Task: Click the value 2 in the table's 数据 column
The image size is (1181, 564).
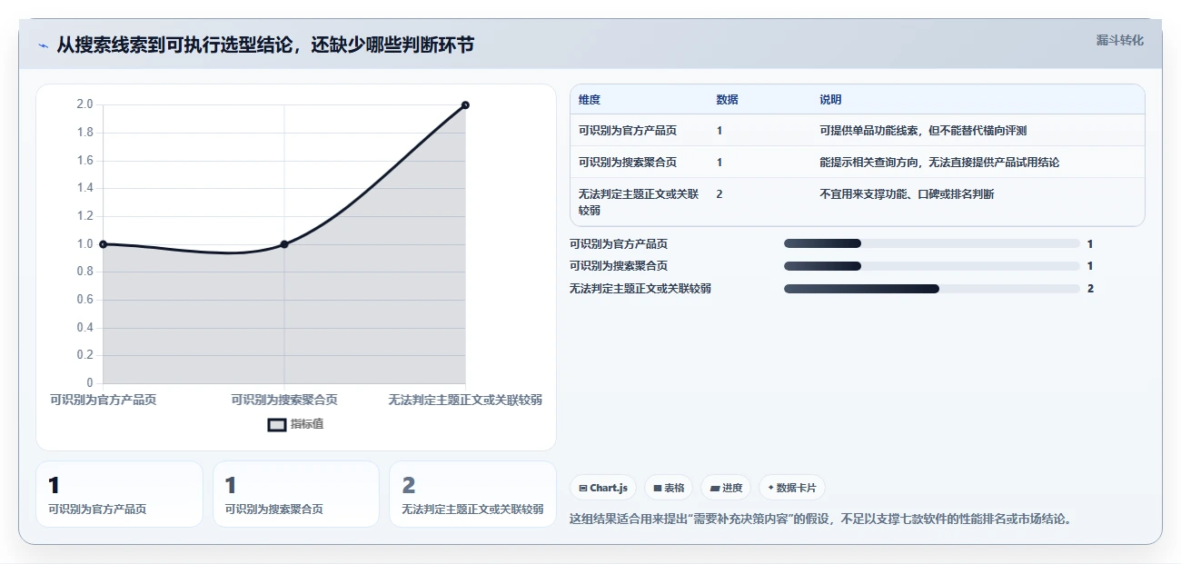Action: (720, 194)
